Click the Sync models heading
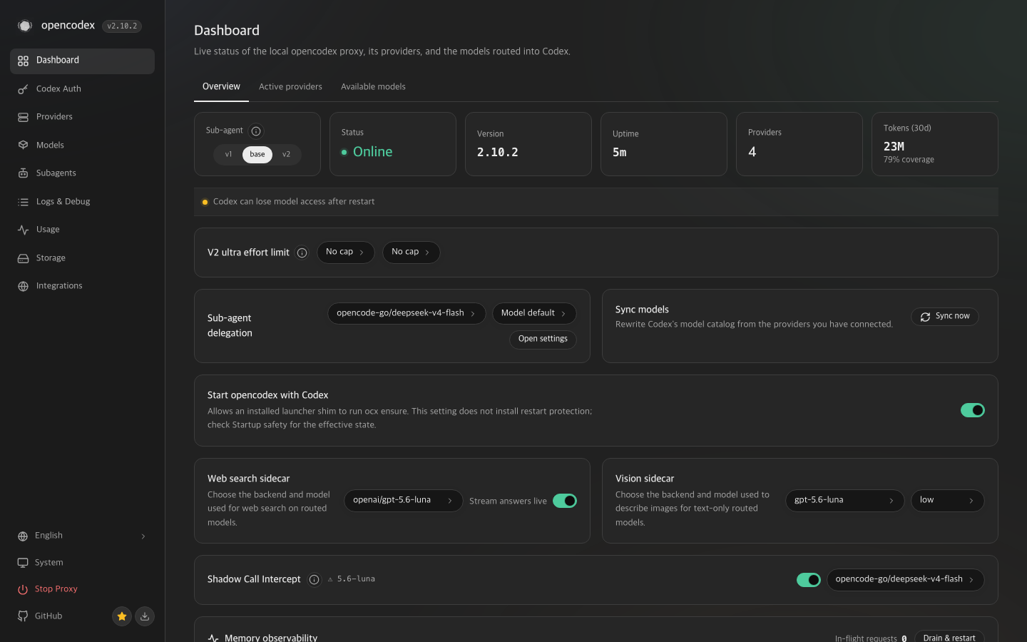Viewport: 1027px width, 642px height. coord(642,310)
